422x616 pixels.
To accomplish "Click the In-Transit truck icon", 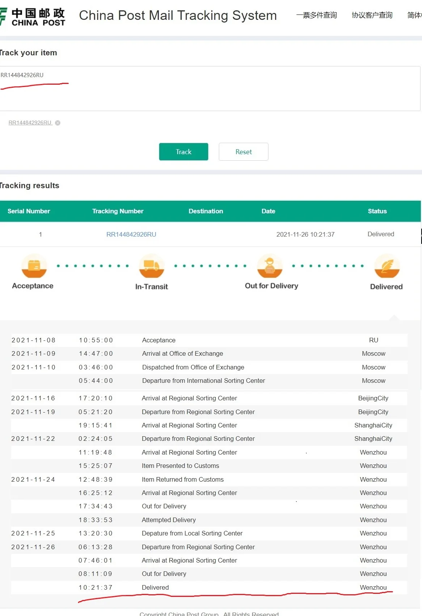I will click(x=152, y=266).
